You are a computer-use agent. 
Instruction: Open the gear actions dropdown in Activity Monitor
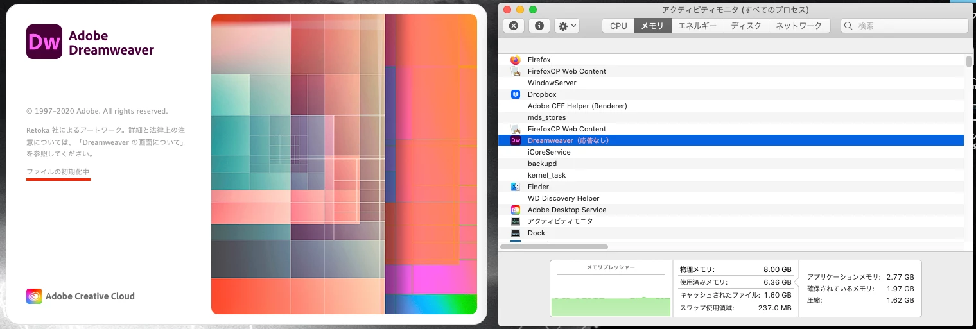[x=567, y=26]
